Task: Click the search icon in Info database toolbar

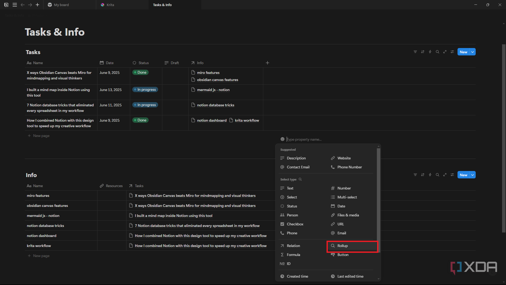Action: pyautogui.click(x=437, y=175)
